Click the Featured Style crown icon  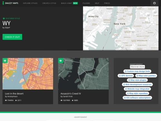4,18
